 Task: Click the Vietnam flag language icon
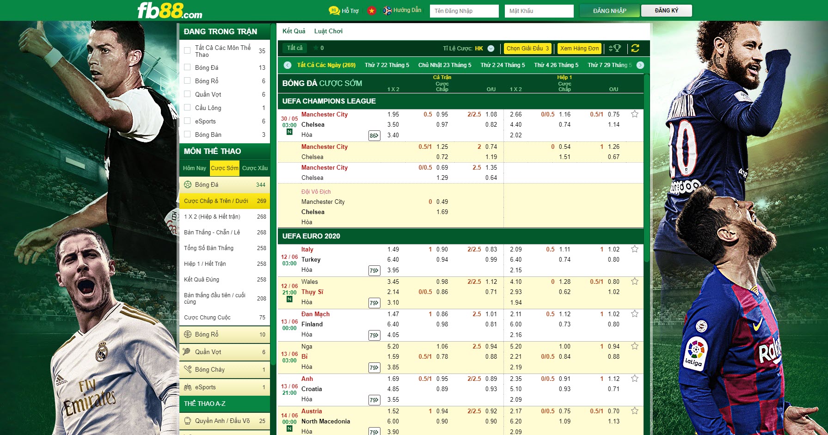(x=372, y=10)
